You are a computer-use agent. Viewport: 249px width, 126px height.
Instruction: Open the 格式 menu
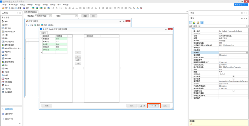(x=37, y=5)
